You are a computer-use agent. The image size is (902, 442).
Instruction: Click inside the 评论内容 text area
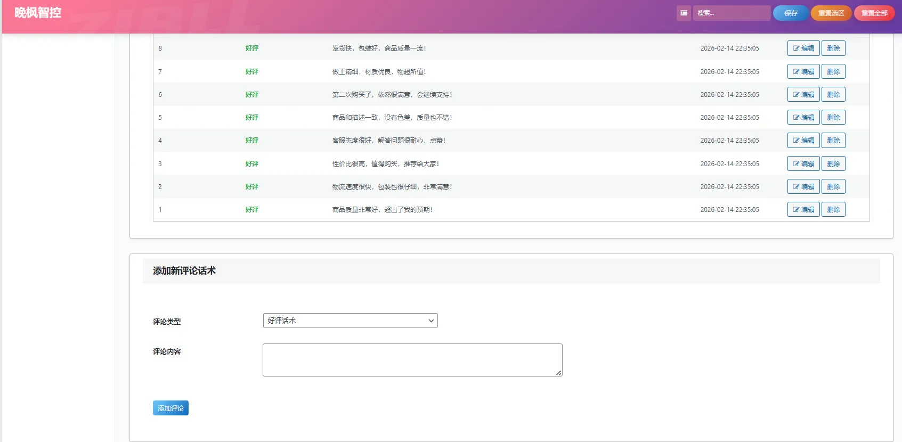(x=412, y=360)
